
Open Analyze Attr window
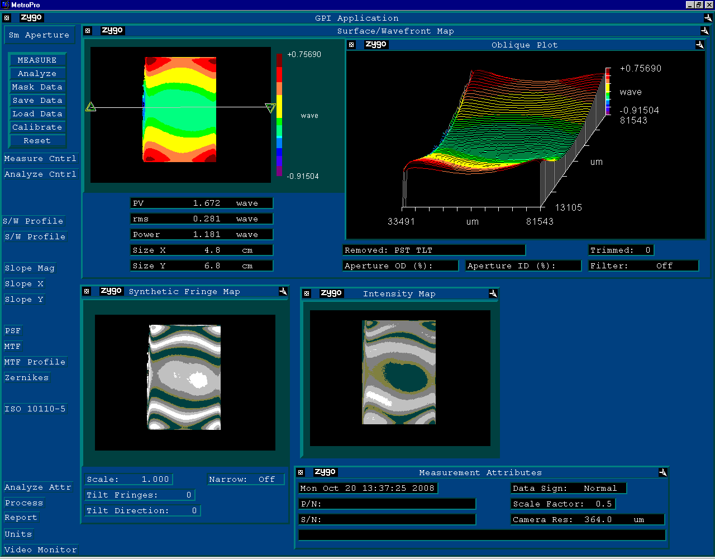[x=38, y=487]
